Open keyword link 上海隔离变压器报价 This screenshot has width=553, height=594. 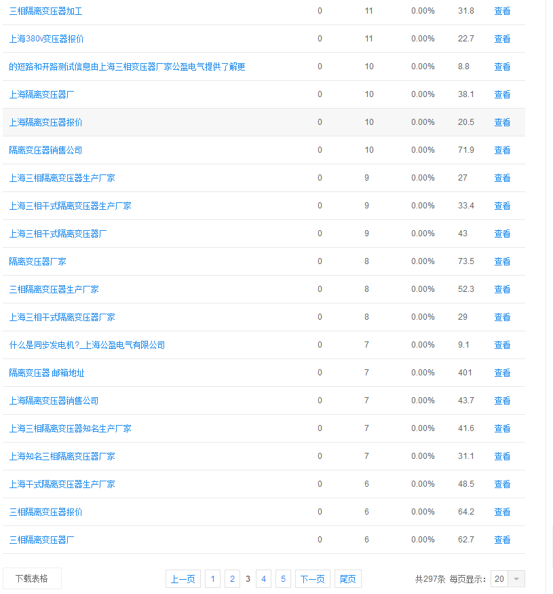46,123
